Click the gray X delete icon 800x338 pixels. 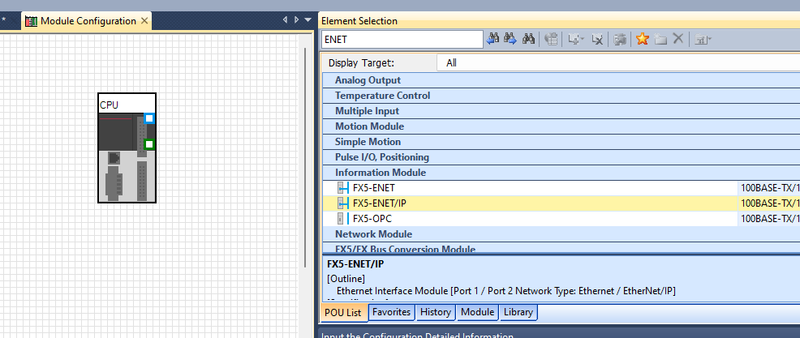pos(678,39)
